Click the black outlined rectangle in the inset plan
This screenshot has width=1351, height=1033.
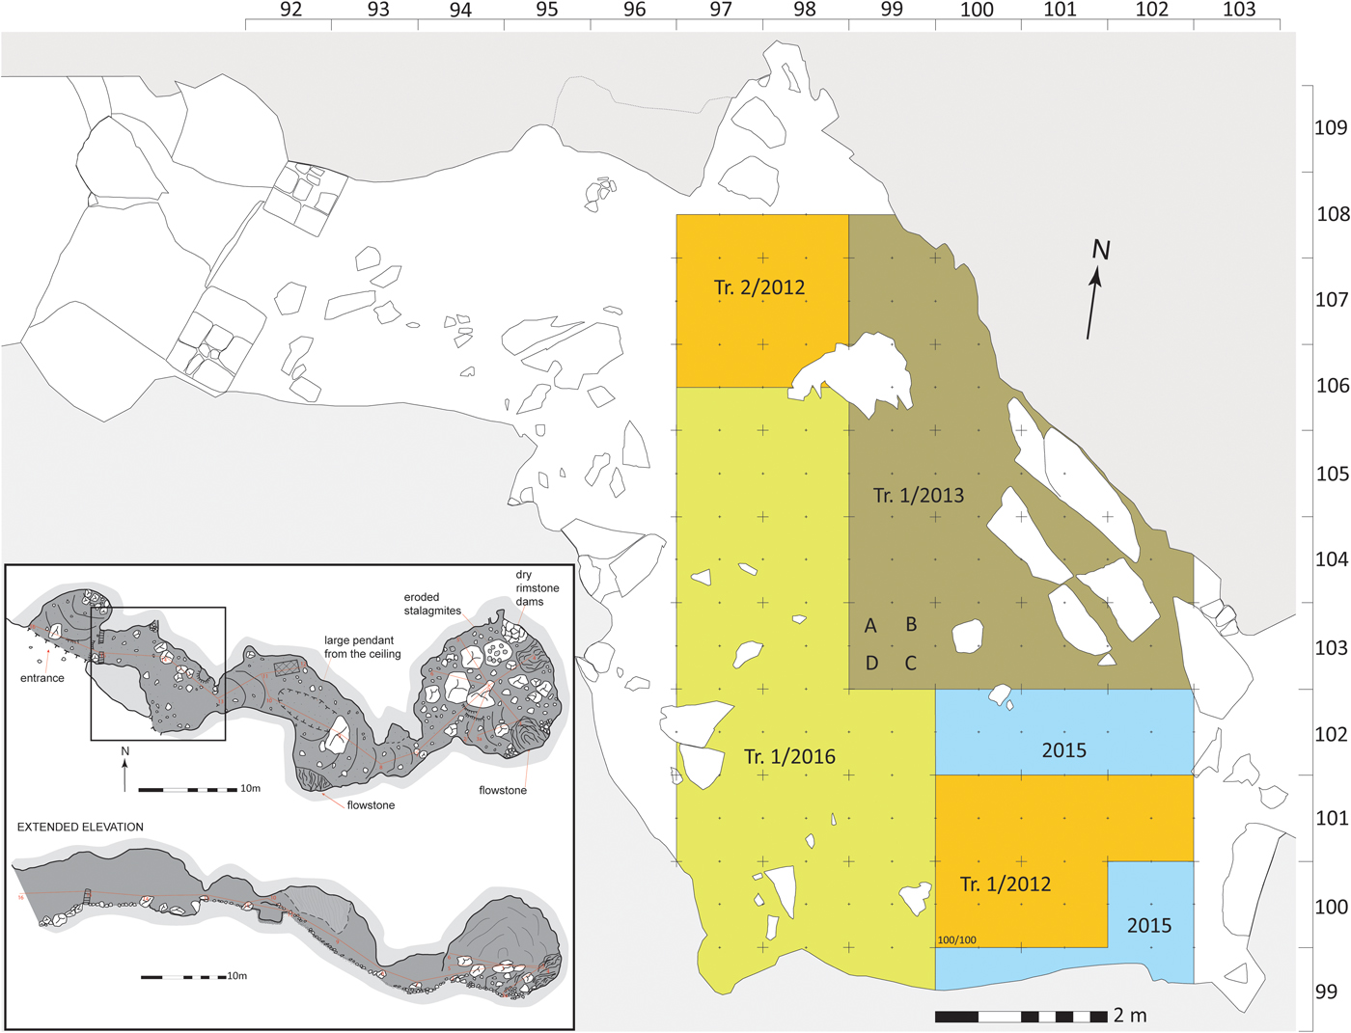click(158, 673)
